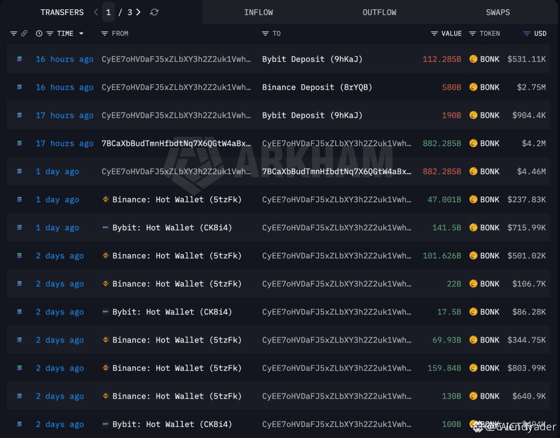The width and height of the screenshot is (560, 438).
Task: Open Bybit Deposit (9hKaJ) in the $904.4K row
Action: (312, 115)
